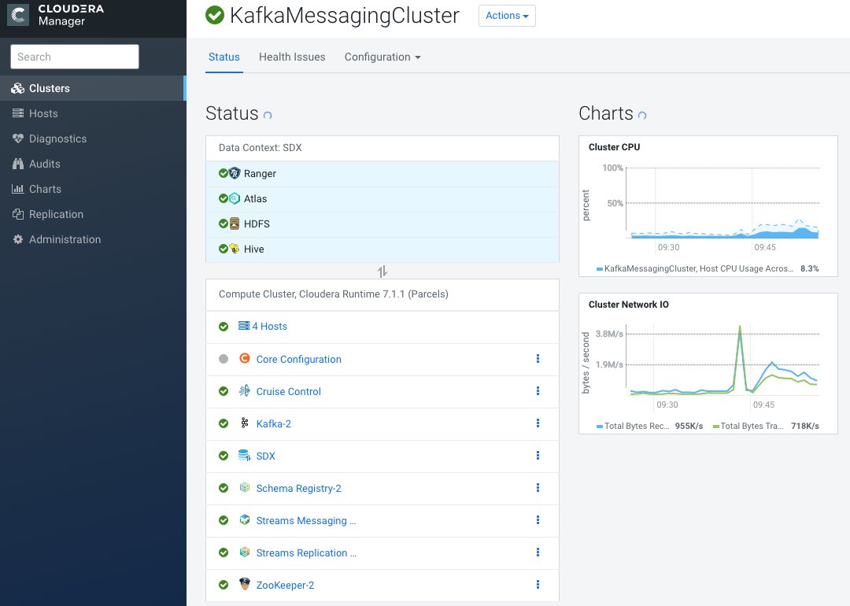This screenshot has width=850, height=606.
Task: Click the grey status dot of Core Configuration
Action: pos(224,359)
